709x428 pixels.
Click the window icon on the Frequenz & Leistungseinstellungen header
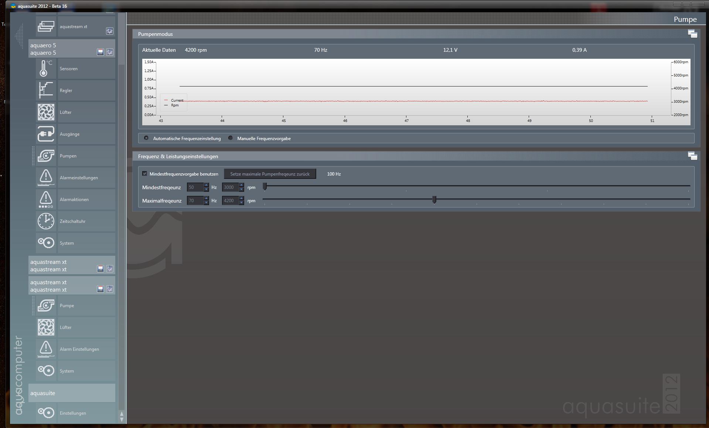692,156
